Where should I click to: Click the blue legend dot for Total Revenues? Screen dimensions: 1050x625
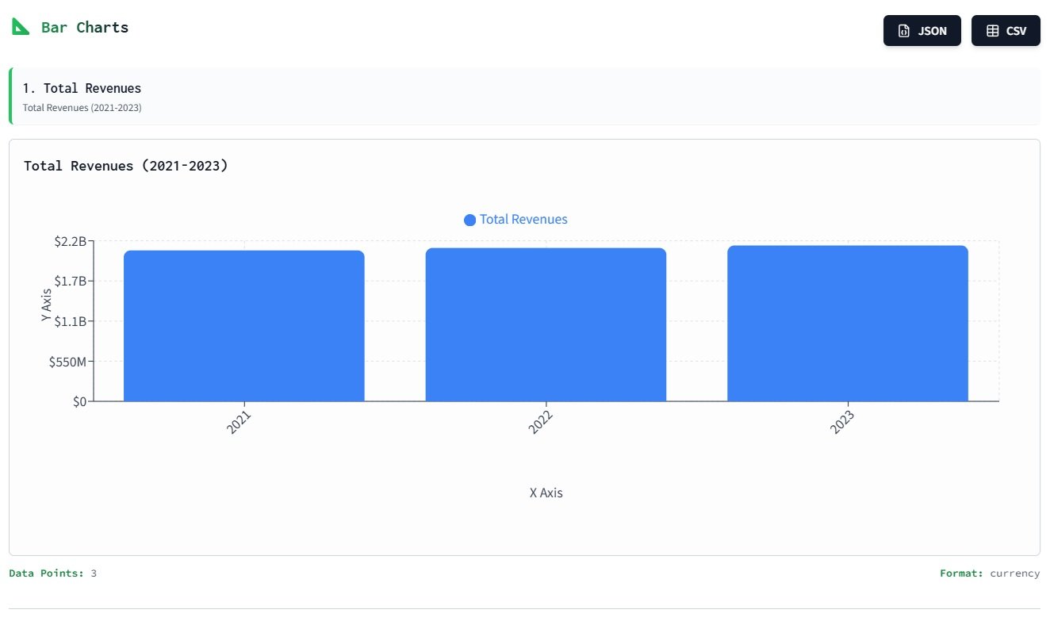(x=469, y=220)
